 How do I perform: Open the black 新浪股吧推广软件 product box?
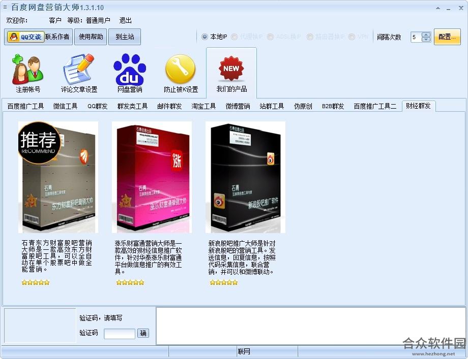pyautogui.click(x=245, y=177)
